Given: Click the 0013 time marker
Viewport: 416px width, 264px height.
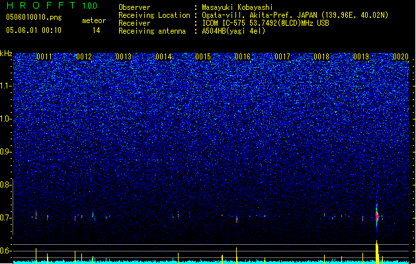Looking at the screenshot, I should point(124,57).
